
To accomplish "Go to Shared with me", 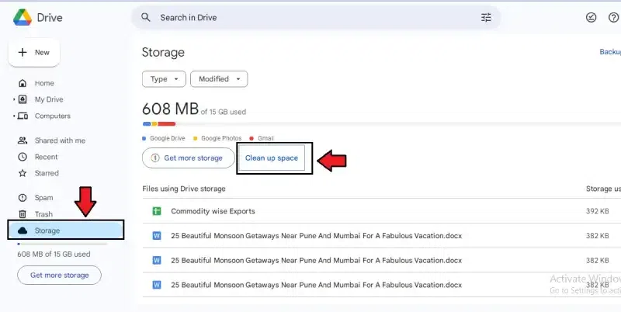I will [x=59, y=140].
